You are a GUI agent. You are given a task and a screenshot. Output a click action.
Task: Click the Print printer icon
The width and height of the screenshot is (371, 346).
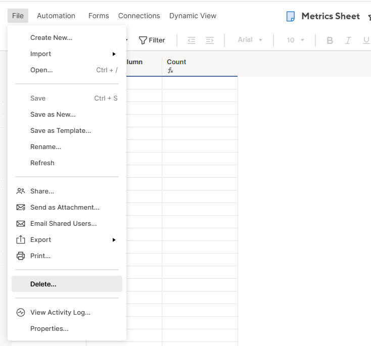(21, 256)
